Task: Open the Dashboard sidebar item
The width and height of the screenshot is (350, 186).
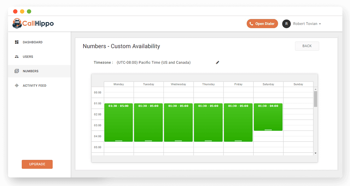Action: pyautogui.click(x=39, y=42)
